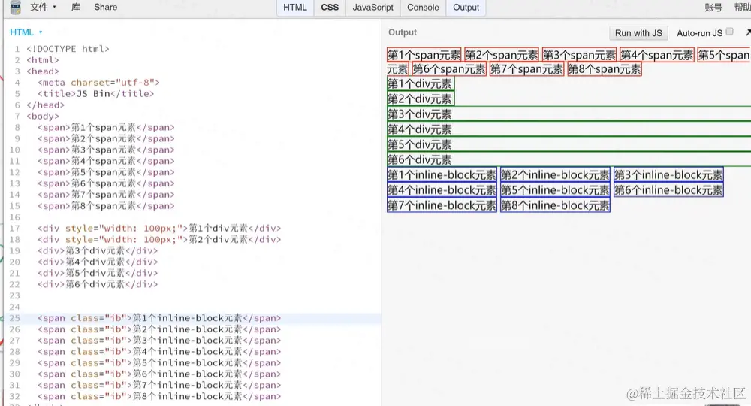The width and height of the screenshot is (751, 406).
Task: Click the 第4个inline-block元素 box in output
Action: [442, 190]
